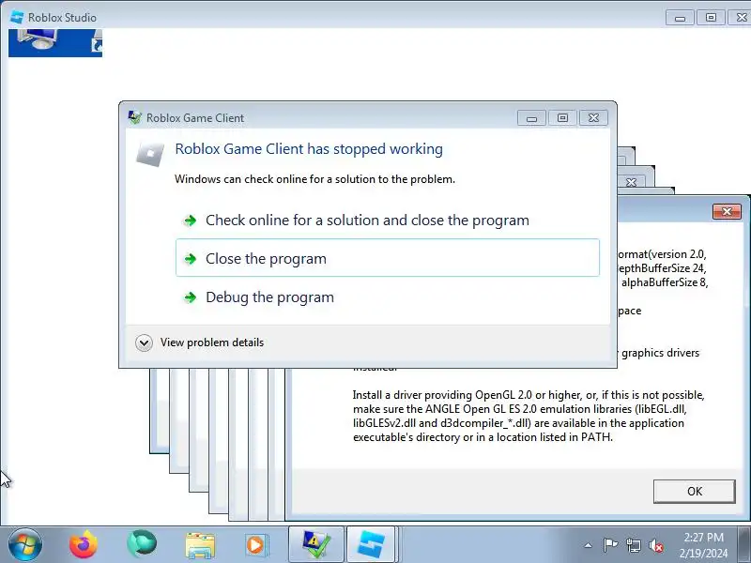This screenshot has height=563, width=751.
Task: Choose Close the program option
Action: point(388,258)
